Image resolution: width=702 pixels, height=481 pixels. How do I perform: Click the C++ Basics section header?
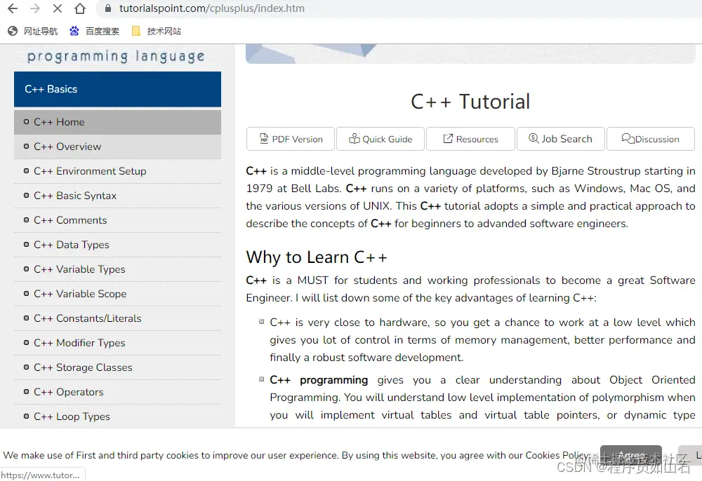point(117,89)
